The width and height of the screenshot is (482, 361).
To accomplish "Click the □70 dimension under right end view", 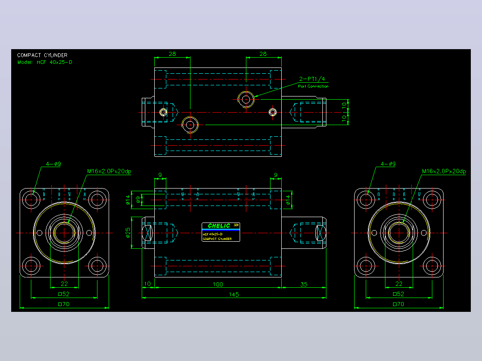I will tap(399, 304).
